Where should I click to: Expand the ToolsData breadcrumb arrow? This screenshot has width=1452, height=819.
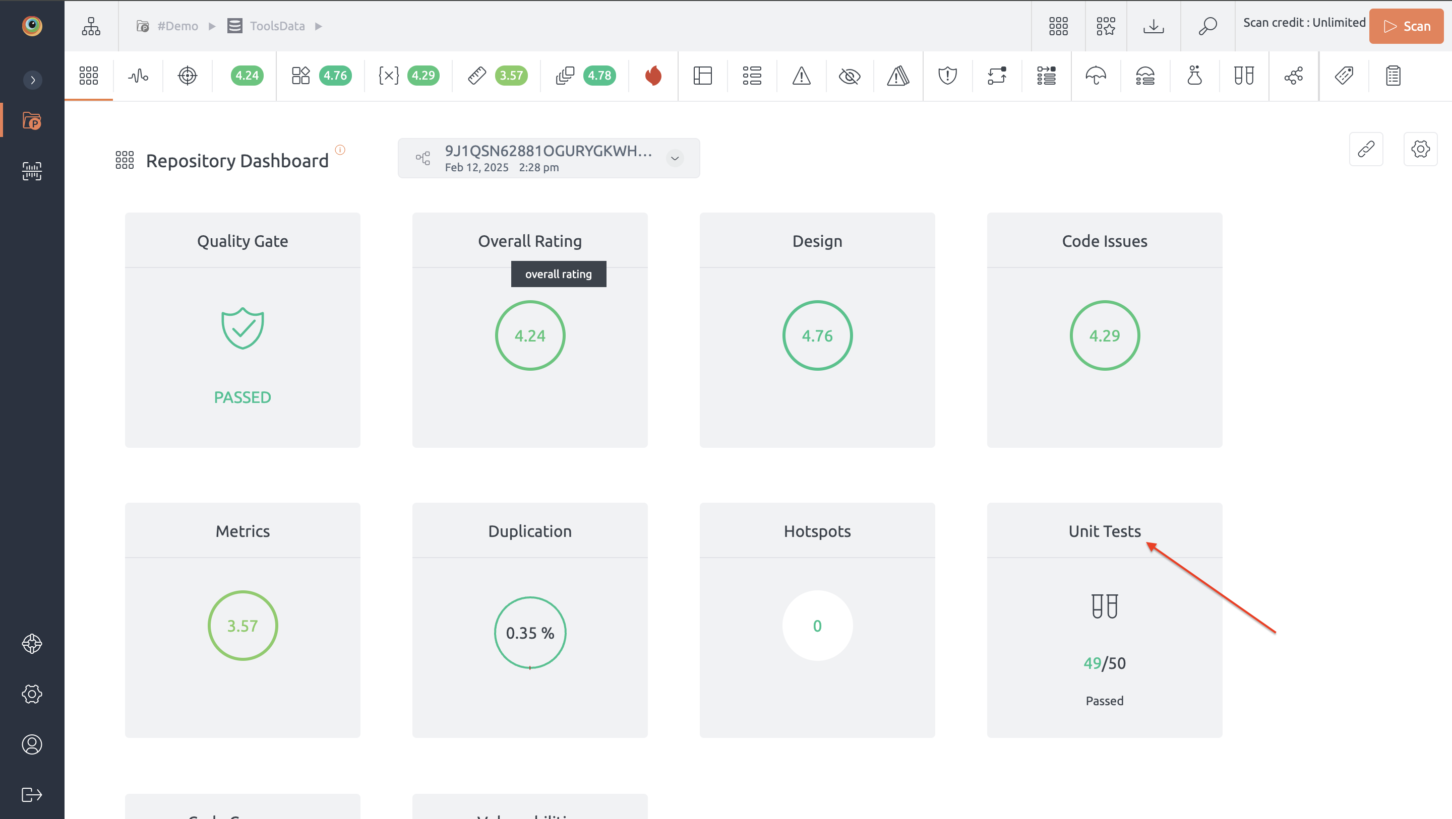(319, 26)
